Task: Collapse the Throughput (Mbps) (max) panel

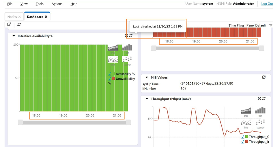Action: pyautogui.click(x=147, y=99)
